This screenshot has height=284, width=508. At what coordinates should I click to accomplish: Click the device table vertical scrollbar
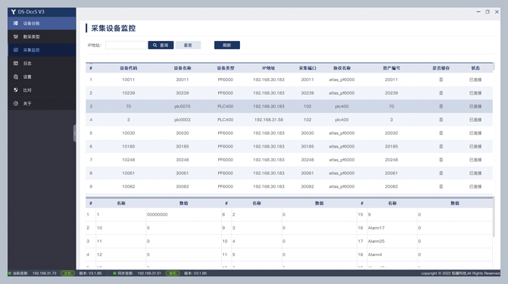point(494,67)
